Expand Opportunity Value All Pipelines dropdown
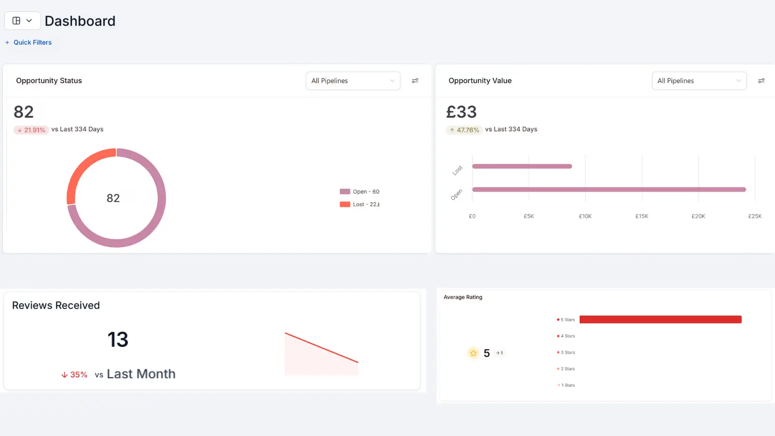This screenshot has height=436, width=775. (699, 81)
